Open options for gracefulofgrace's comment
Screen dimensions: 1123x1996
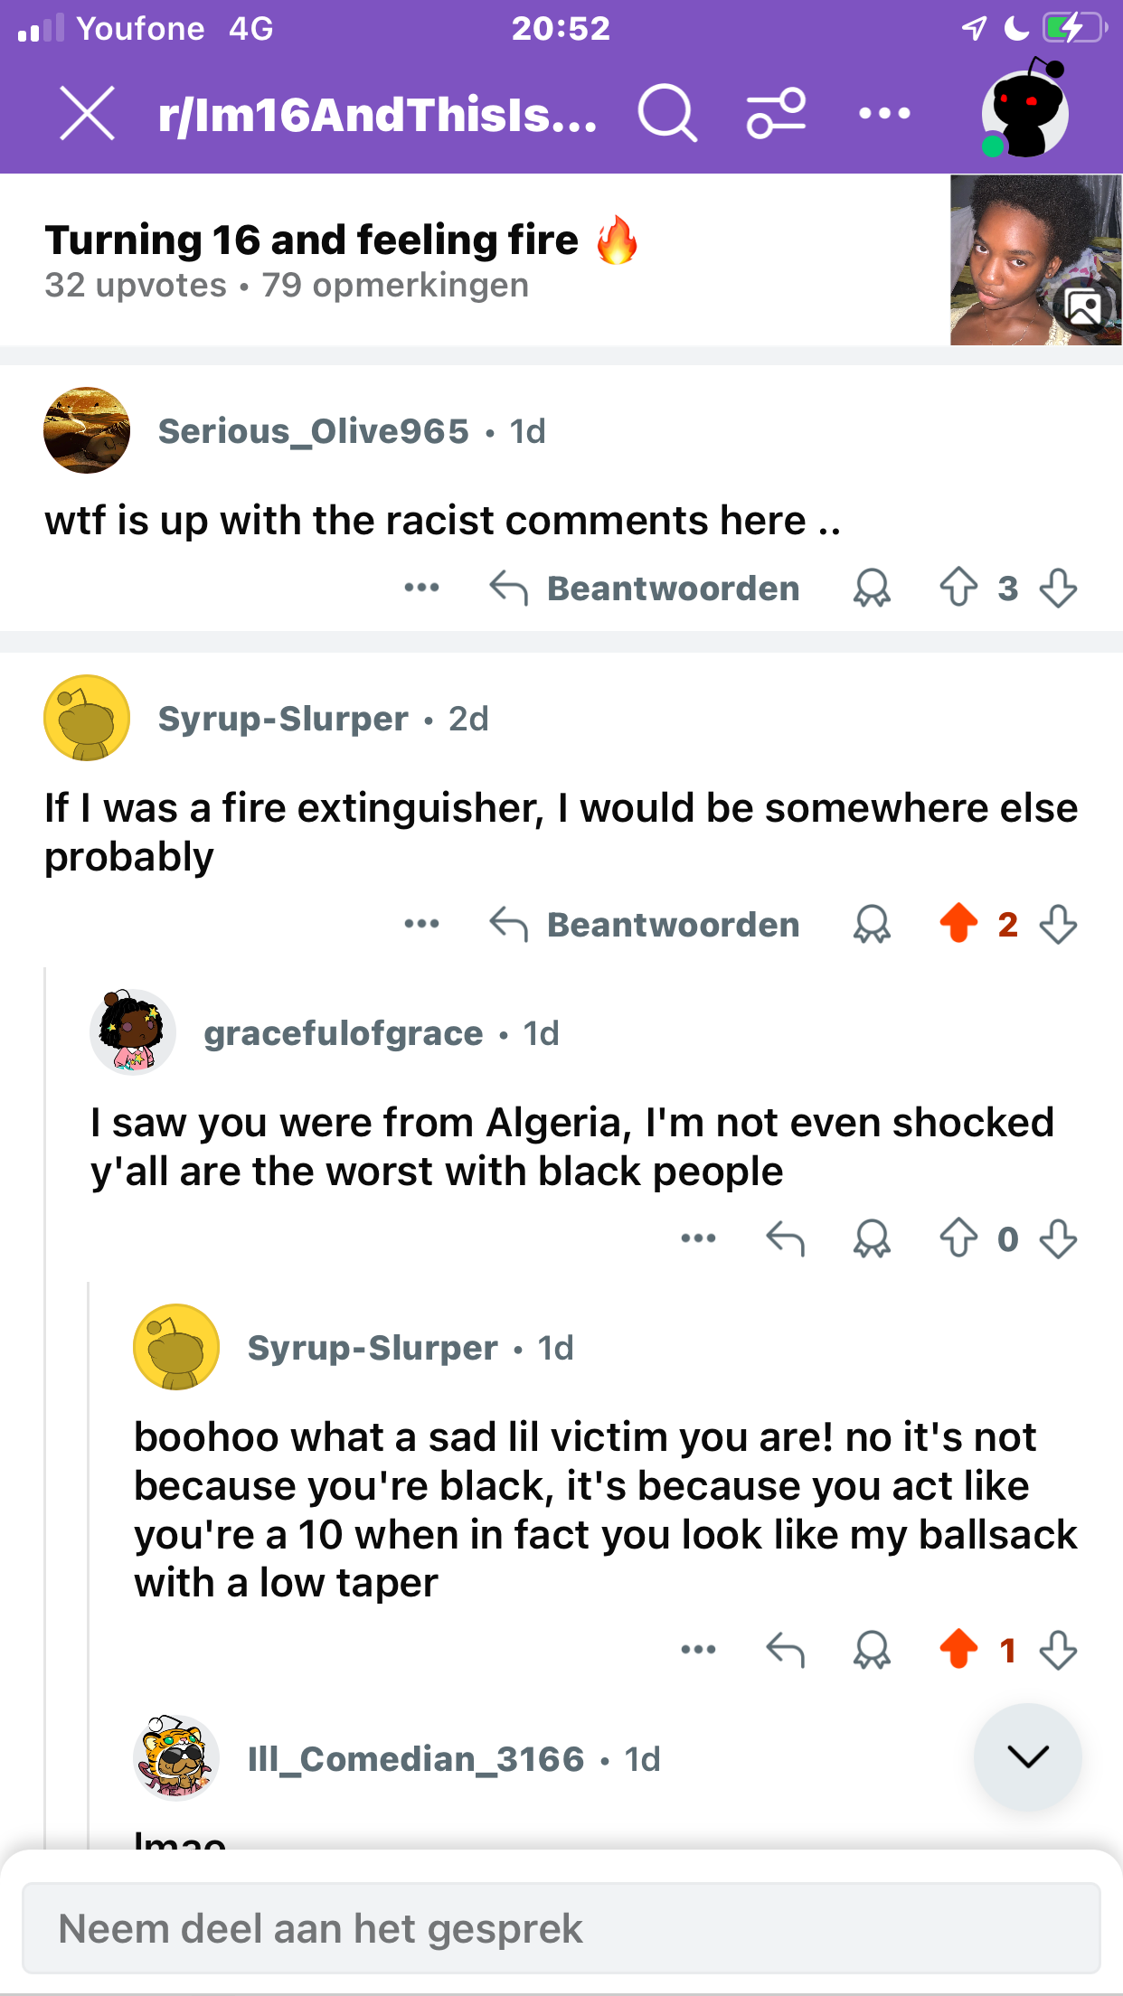[698, 1238]
